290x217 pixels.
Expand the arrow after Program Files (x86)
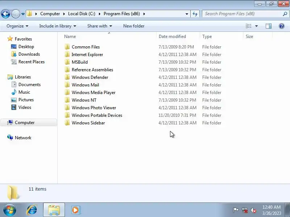click(144, 14)
